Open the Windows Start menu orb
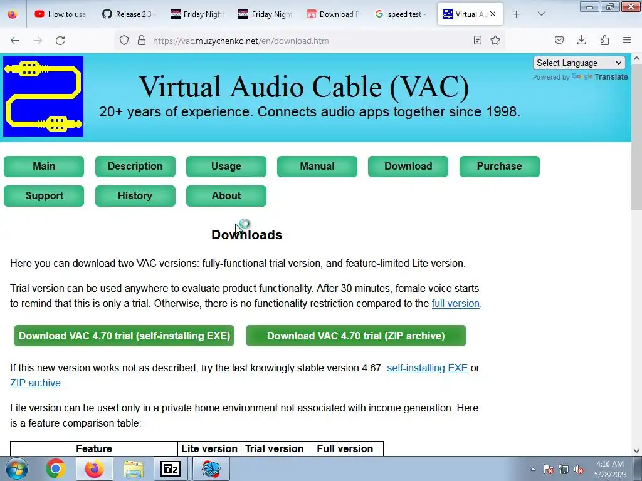 [17, 468]
